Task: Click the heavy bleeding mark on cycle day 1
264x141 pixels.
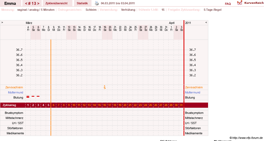Action: pos(28,97)
